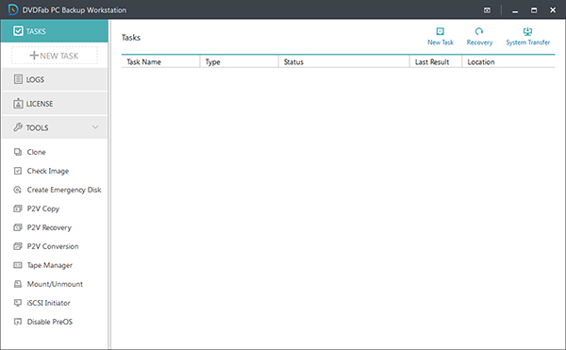Image resolution: width=566 pixels, height=350 pixels.
Task: Click the P2V Copy icon
Action: [18, 208]
